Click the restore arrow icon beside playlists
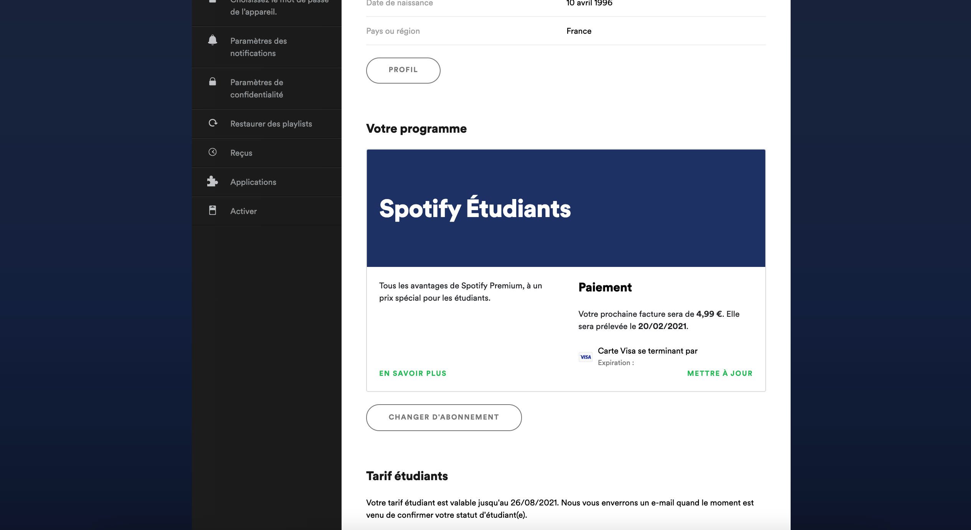This screenshot has height=530, width=971. [213, 123]
